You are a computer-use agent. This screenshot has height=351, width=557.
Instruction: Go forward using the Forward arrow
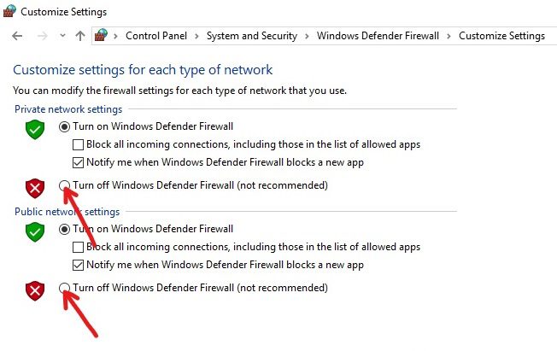click(42, 36)
